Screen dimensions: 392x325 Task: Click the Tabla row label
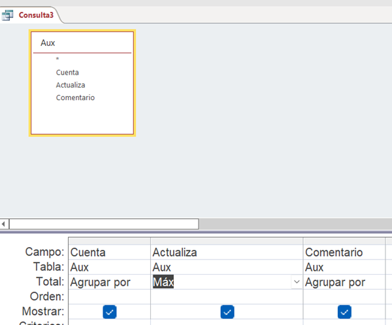(x=49, y=267)
